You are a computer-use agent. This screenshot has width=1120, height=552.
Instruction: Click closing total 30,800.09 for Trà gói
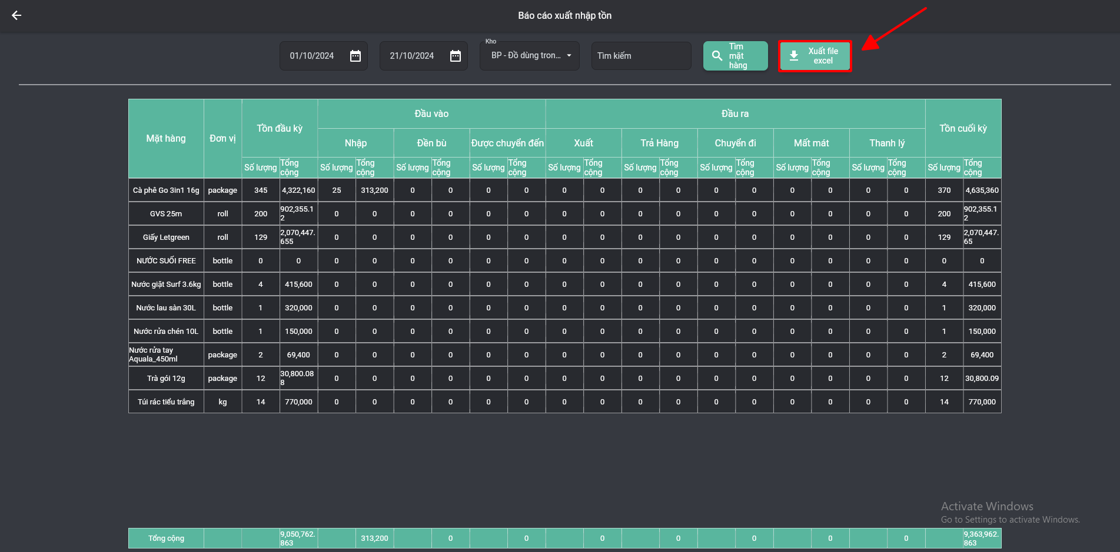pos(982,379)
